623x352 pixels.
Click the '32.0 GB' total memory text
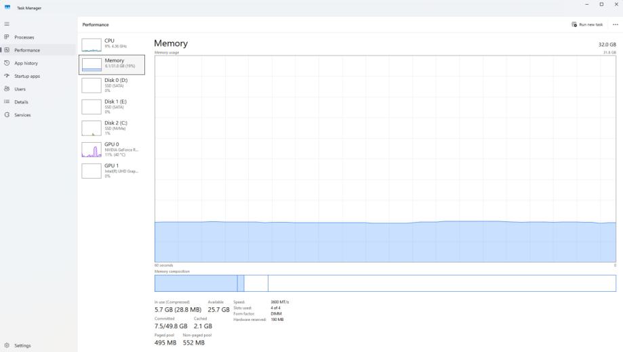pos(607,45)
